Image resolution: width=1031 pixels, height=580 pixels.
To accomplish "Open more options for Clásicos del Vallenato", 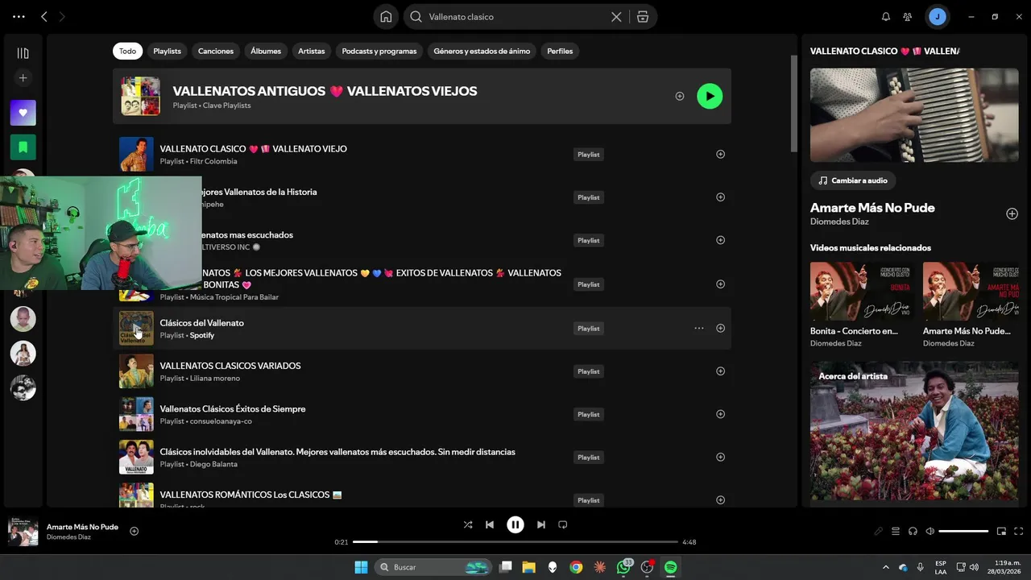I will click(x=698, y=328).
